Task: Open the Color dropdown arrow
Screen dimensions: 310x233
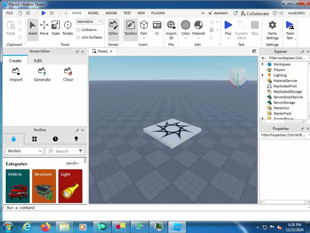Action: [x=186, y=38]
